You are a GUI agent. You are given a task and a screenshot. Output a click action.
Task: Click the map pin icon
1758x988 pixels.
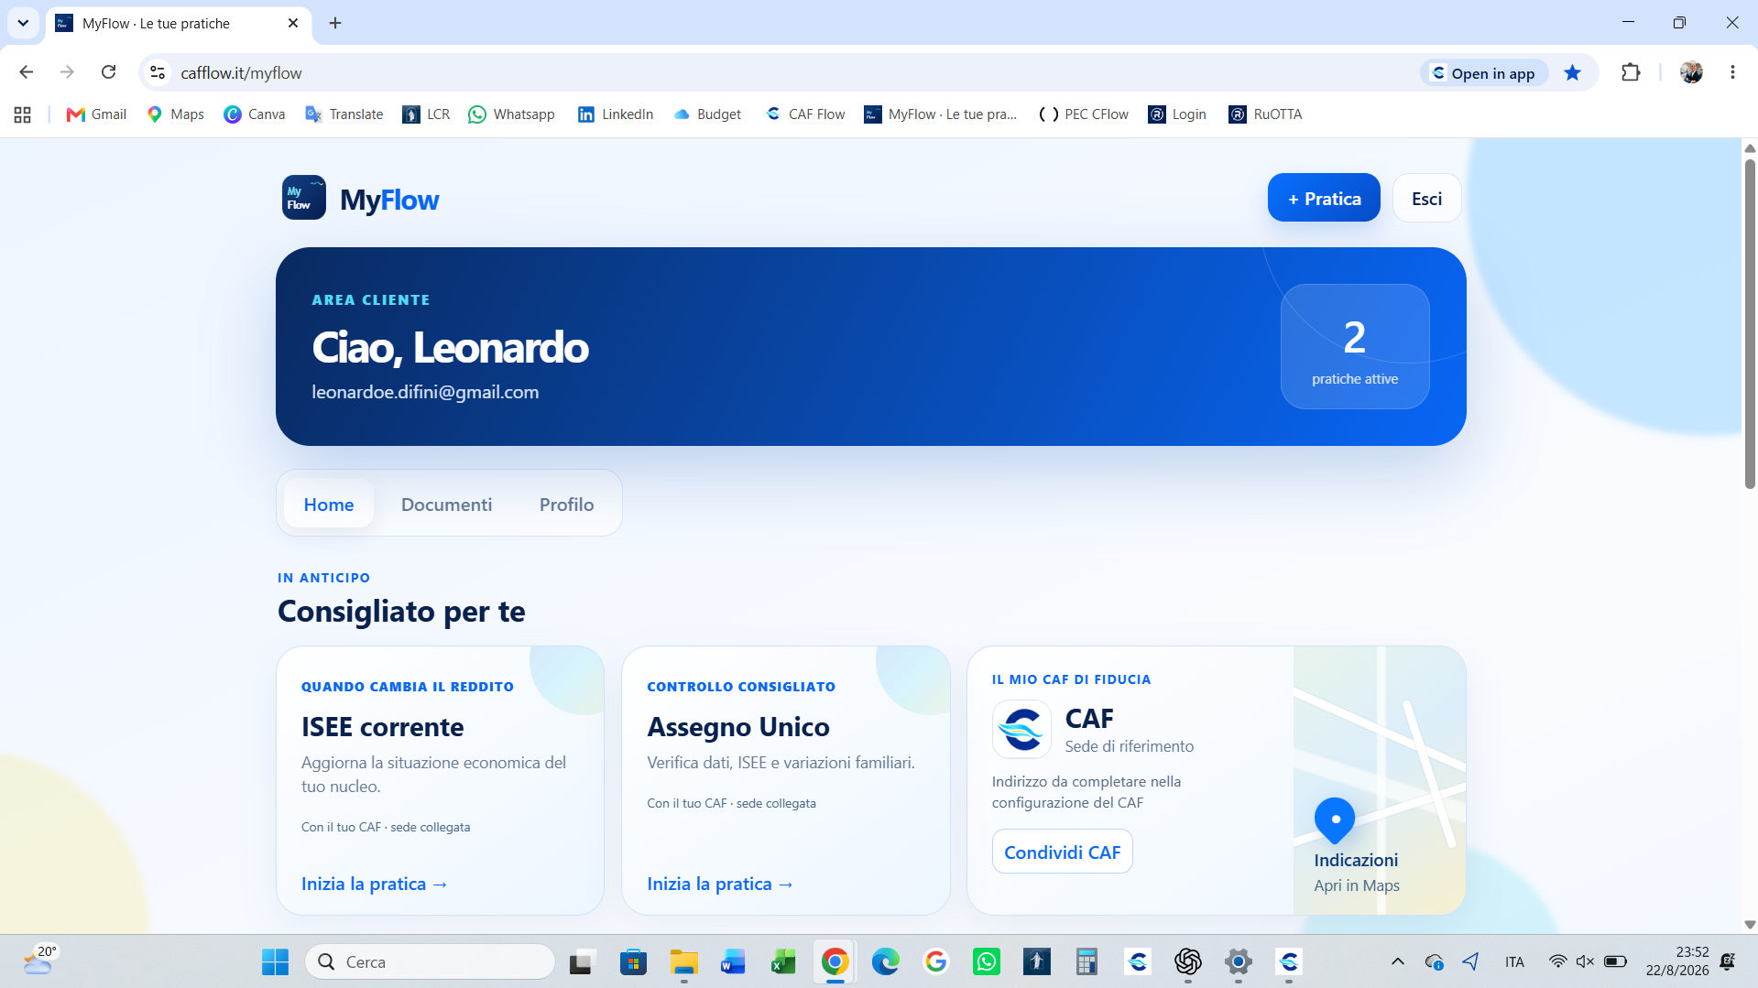pyautogui.click(x=1334, y=820)
